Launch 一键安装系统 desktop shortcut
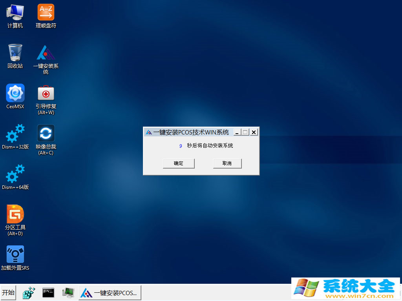 pyautogui.click(x=46, y=53)
